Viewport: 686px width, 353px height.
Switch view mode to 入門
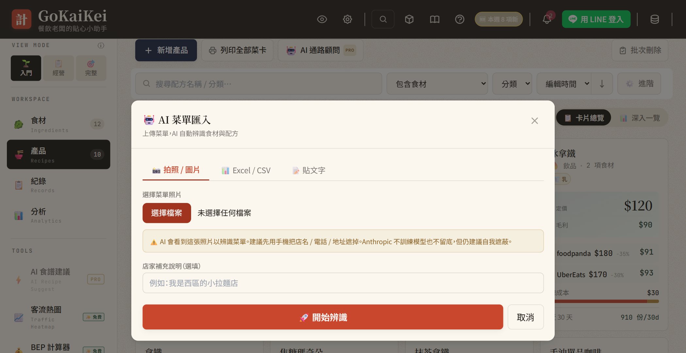click(26, 68)
